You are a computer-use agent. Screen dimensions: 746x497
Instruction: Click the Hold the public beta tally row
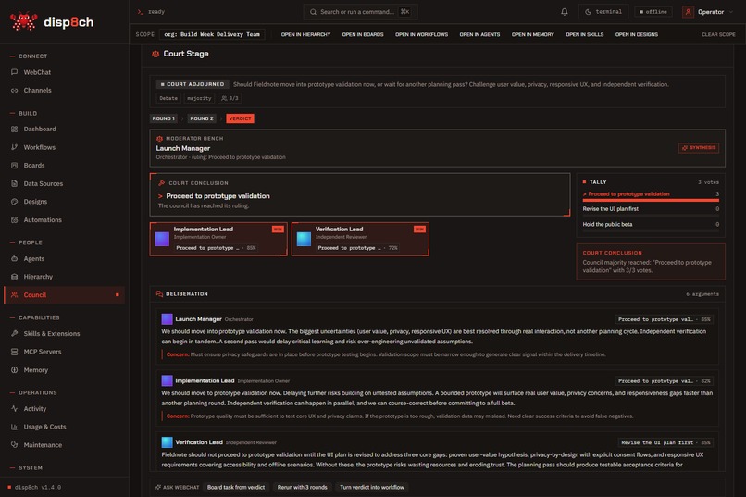[x=651, y=226]
